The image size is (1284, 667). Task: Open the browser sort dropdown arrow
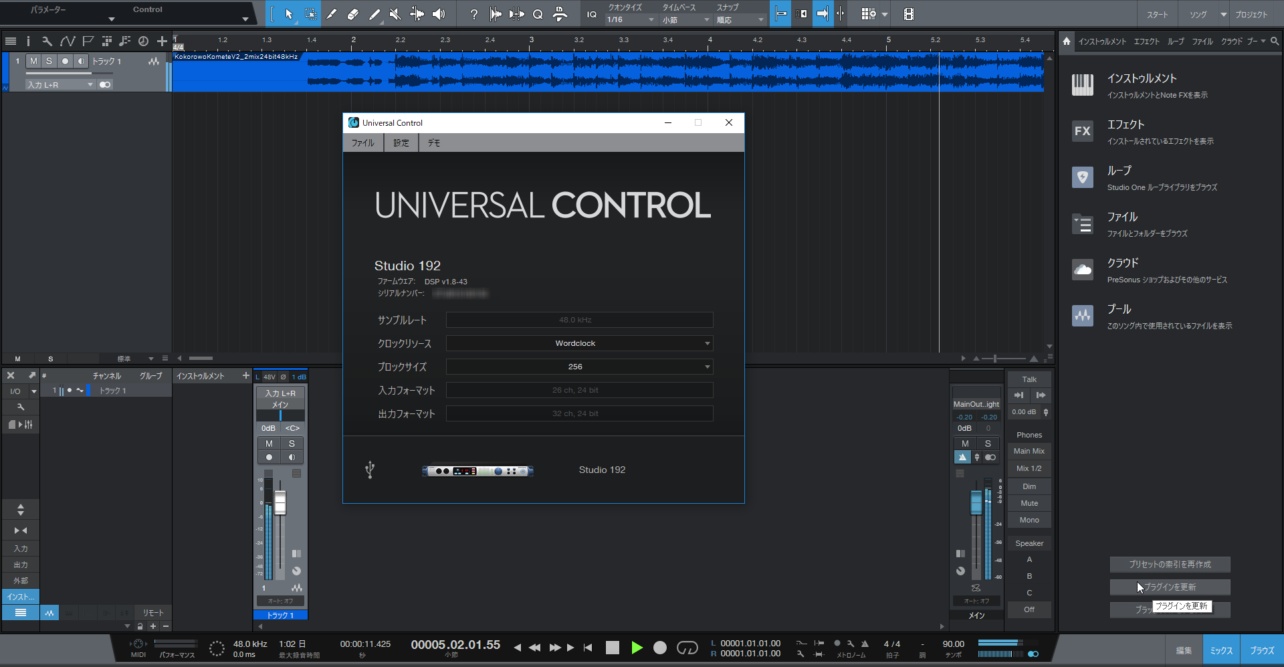1263,41
